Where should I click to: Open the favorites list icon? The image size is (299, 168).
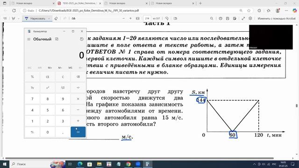[269, 11]
